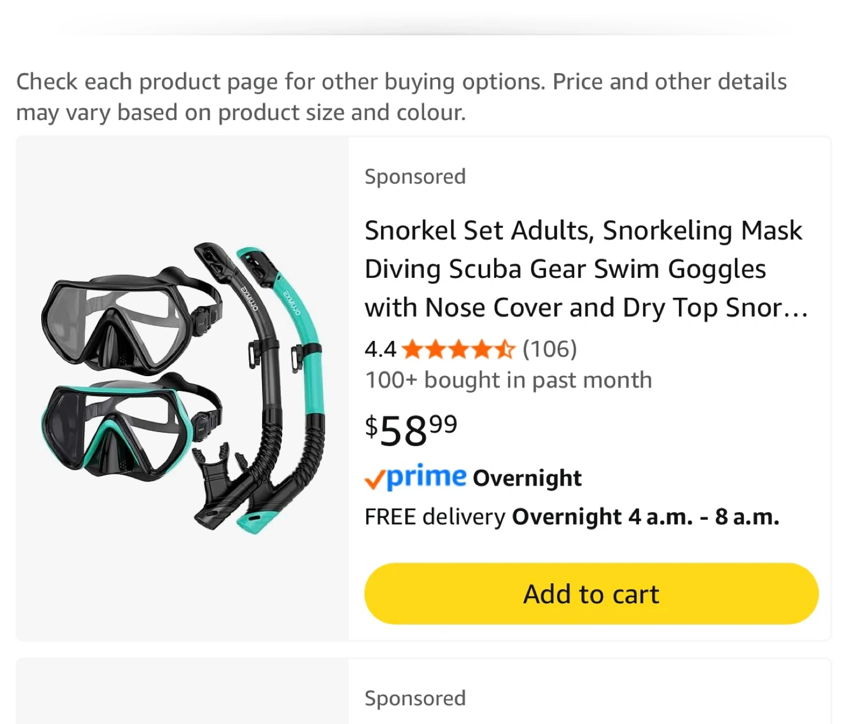Open the (106) reviews count link
This screenshot has width=848, height=724.
pyautogui.click(x=549, y=349)
